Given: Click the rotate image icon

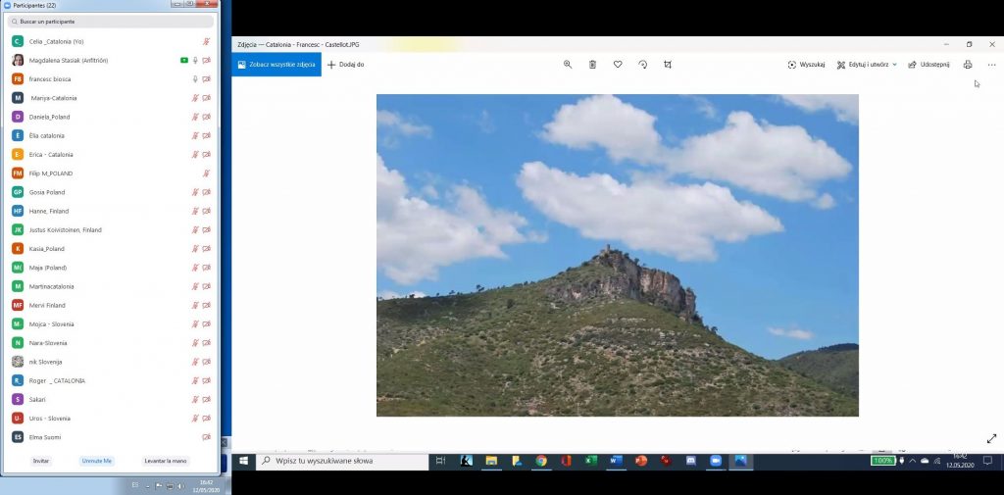Looking at the screenshot, I should tap(642, 65).
